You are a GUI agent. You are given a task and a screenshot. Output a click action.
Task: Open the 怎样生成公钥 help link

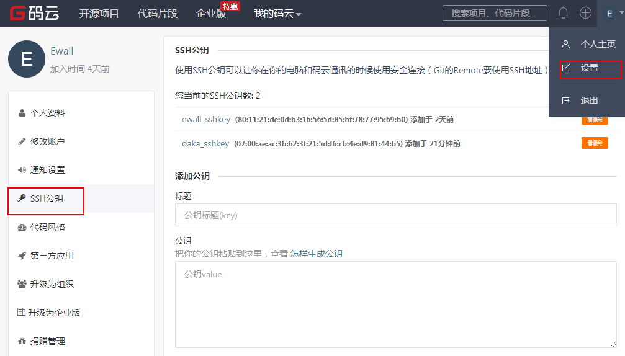tap(316, 254)
